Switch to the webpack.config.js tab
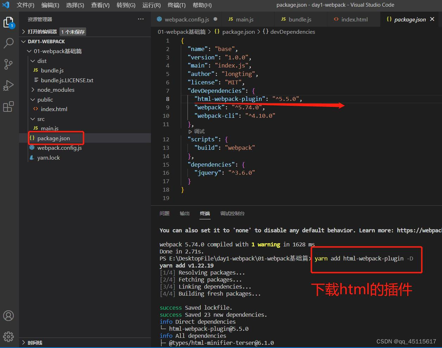Screen dimensions: 442x348 [x=186, y=19]
